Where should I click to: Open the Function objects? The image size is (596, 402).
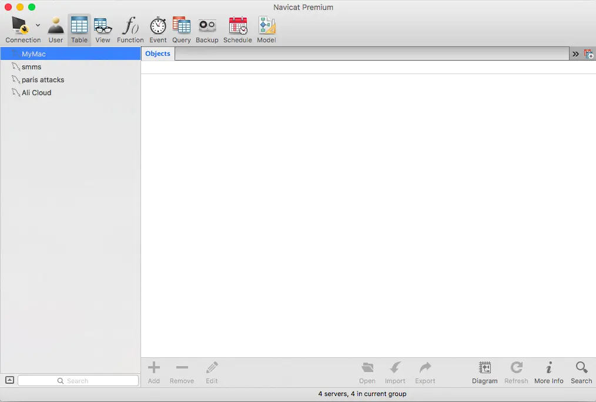pos(130,29)
